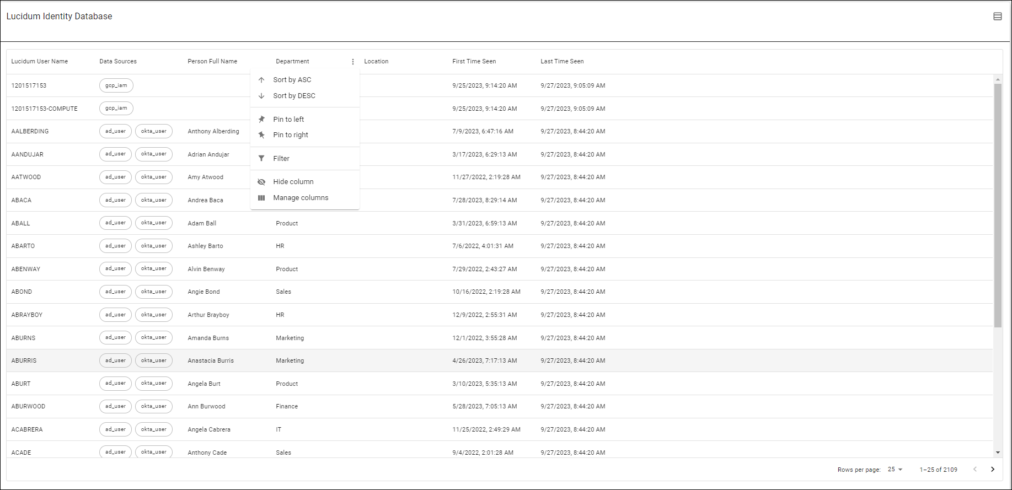Screen dimensions: 1012x490
Task: Select Anastacia Burris name cell
Action: 211,361
